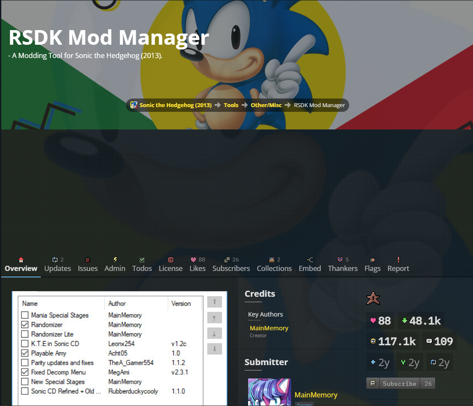Switch to the Updates tab
Image resolution: width=473 pixels, height=406 pixels.
pos(58,265)
